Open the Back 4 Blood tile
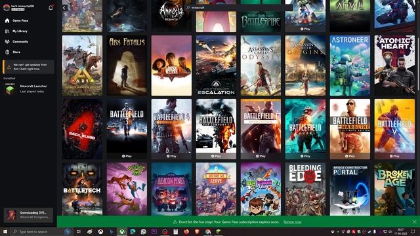Viewport: 420px width, 236px height. (82, 129)
